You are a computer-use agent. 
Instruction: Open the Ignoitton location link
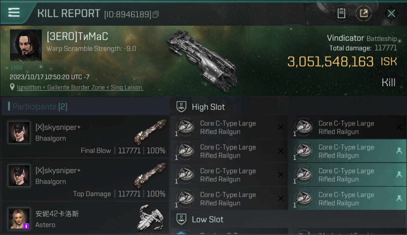tap(80, 87)
